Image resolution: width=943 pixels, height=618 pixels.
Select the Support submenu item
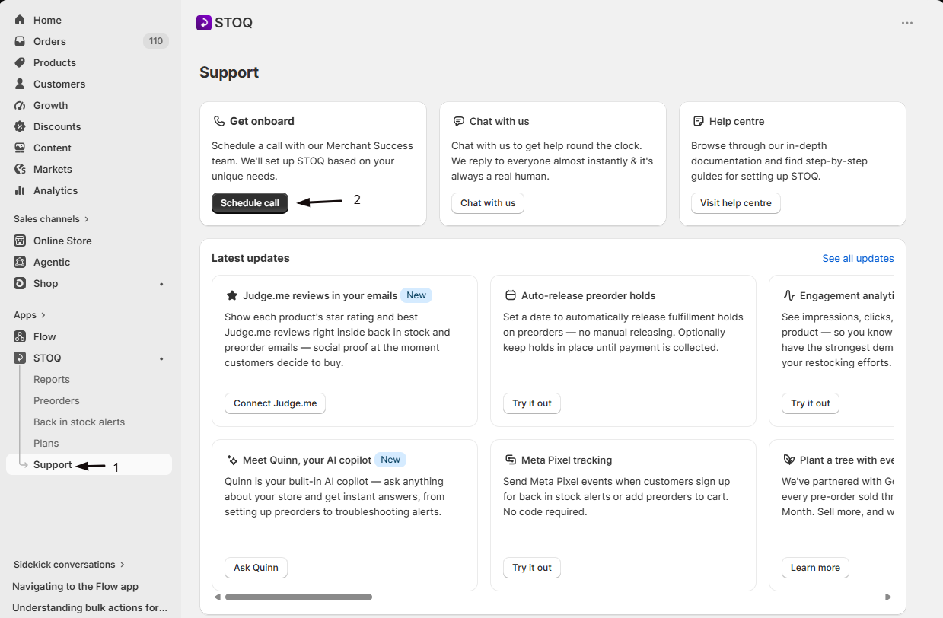click(89, 464)
